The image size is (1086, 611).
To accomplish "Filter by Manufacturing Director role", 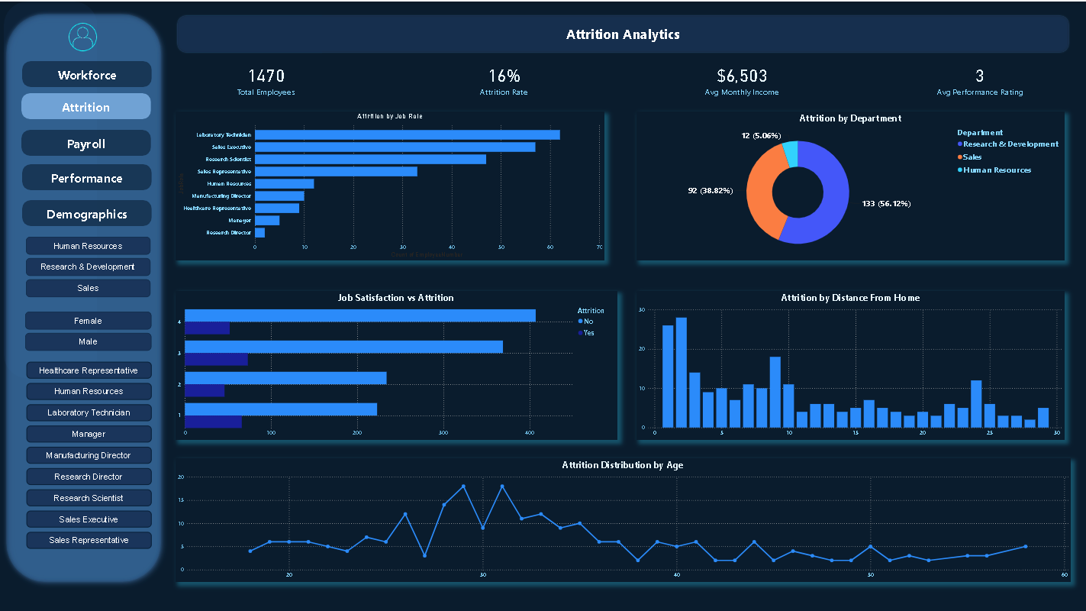I will click(x=89, y=455).
